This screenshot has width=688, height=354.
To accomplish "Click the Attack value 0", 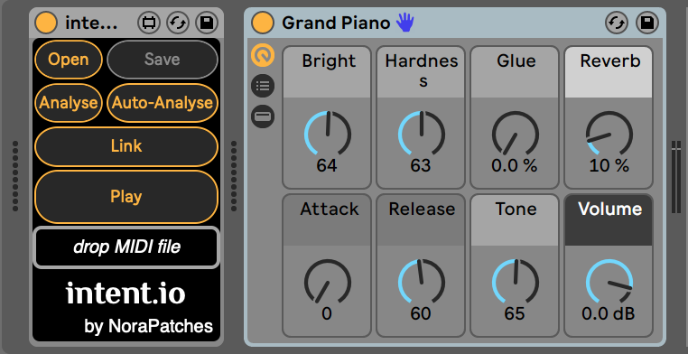I will coord(327,314).
